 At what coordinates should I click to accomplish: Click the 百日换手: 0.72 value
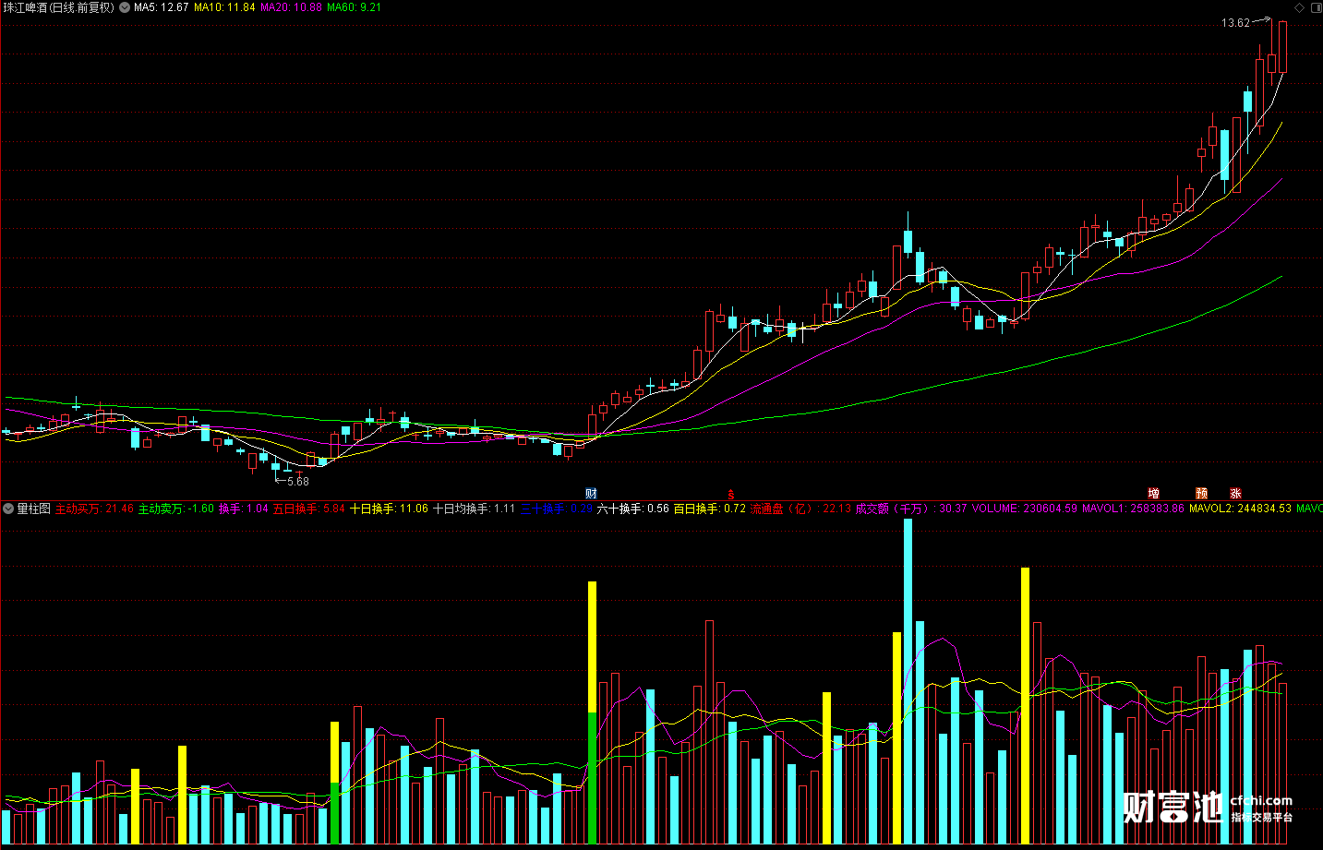coord(710,509)
